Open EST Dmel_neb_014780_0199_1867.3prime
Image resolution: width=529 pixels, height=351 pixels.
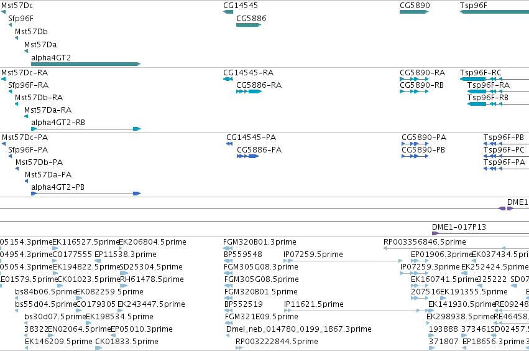click(x=299, y=330)
